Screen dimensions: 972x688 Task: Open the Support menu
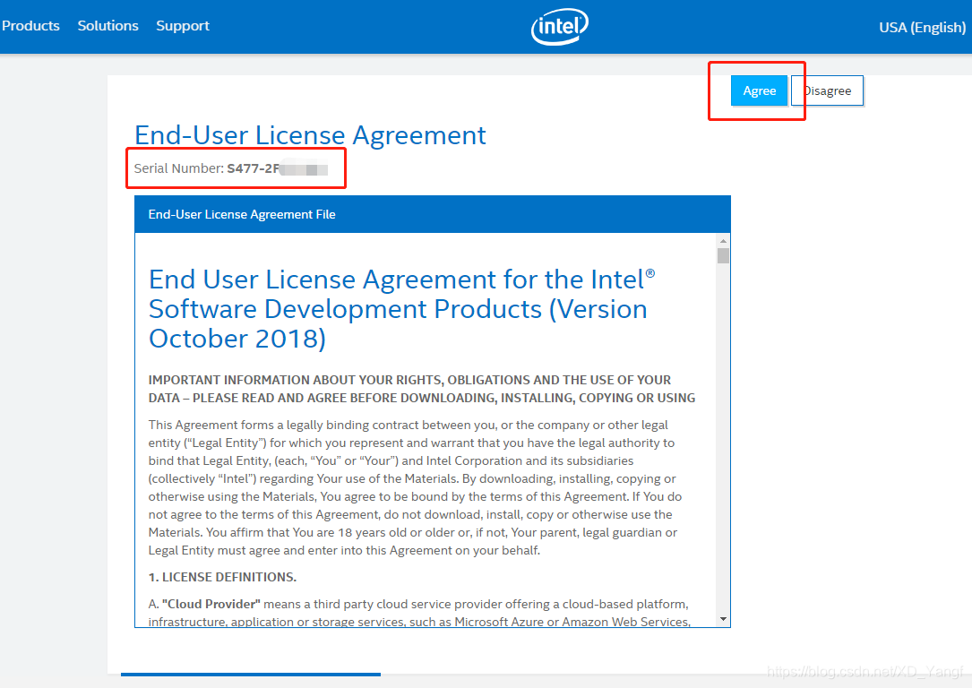pyautogui.click(x=183, y=26)
